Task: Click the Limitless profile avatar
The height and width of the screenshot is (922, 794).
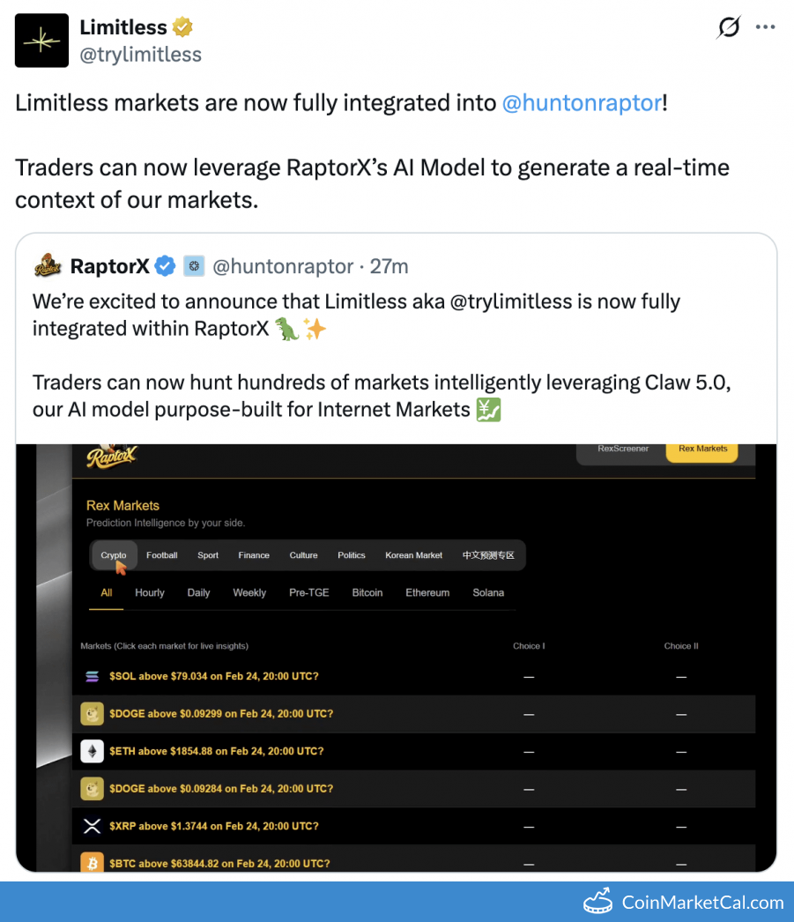Action: [41, 41]
